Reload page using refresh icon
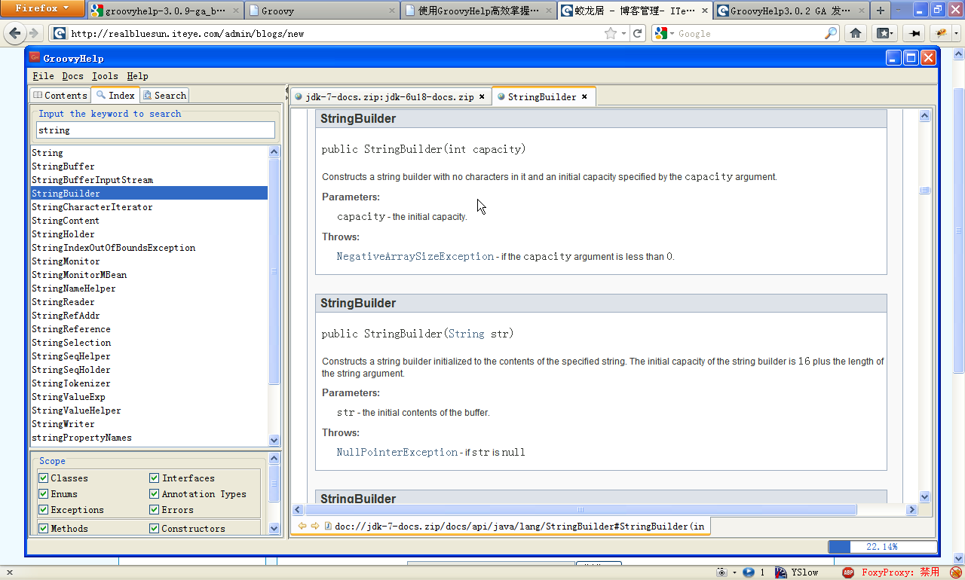This screenshot has width=965, height=580. tap(638, 33)
